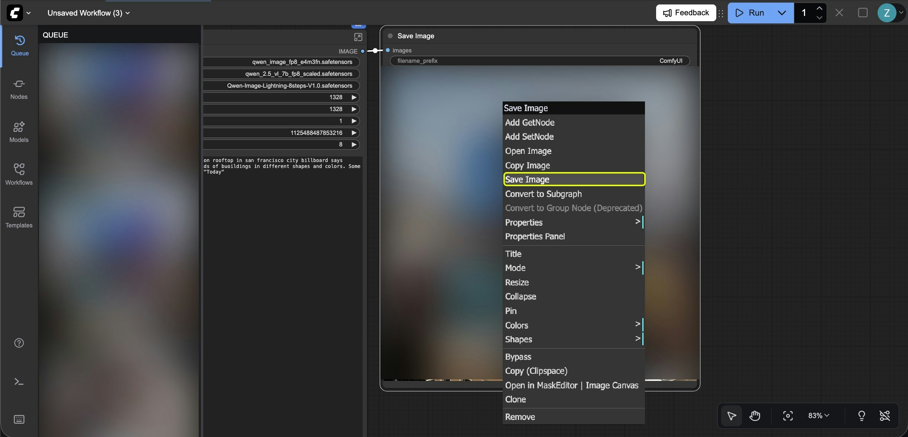Open the Workflows panel
The image size is (908, 437).
[x=19, y=174]
